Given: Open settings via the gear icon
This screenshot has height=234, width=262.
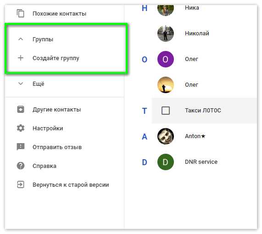Looking at the screenshot, I should [x=21, y=128].
